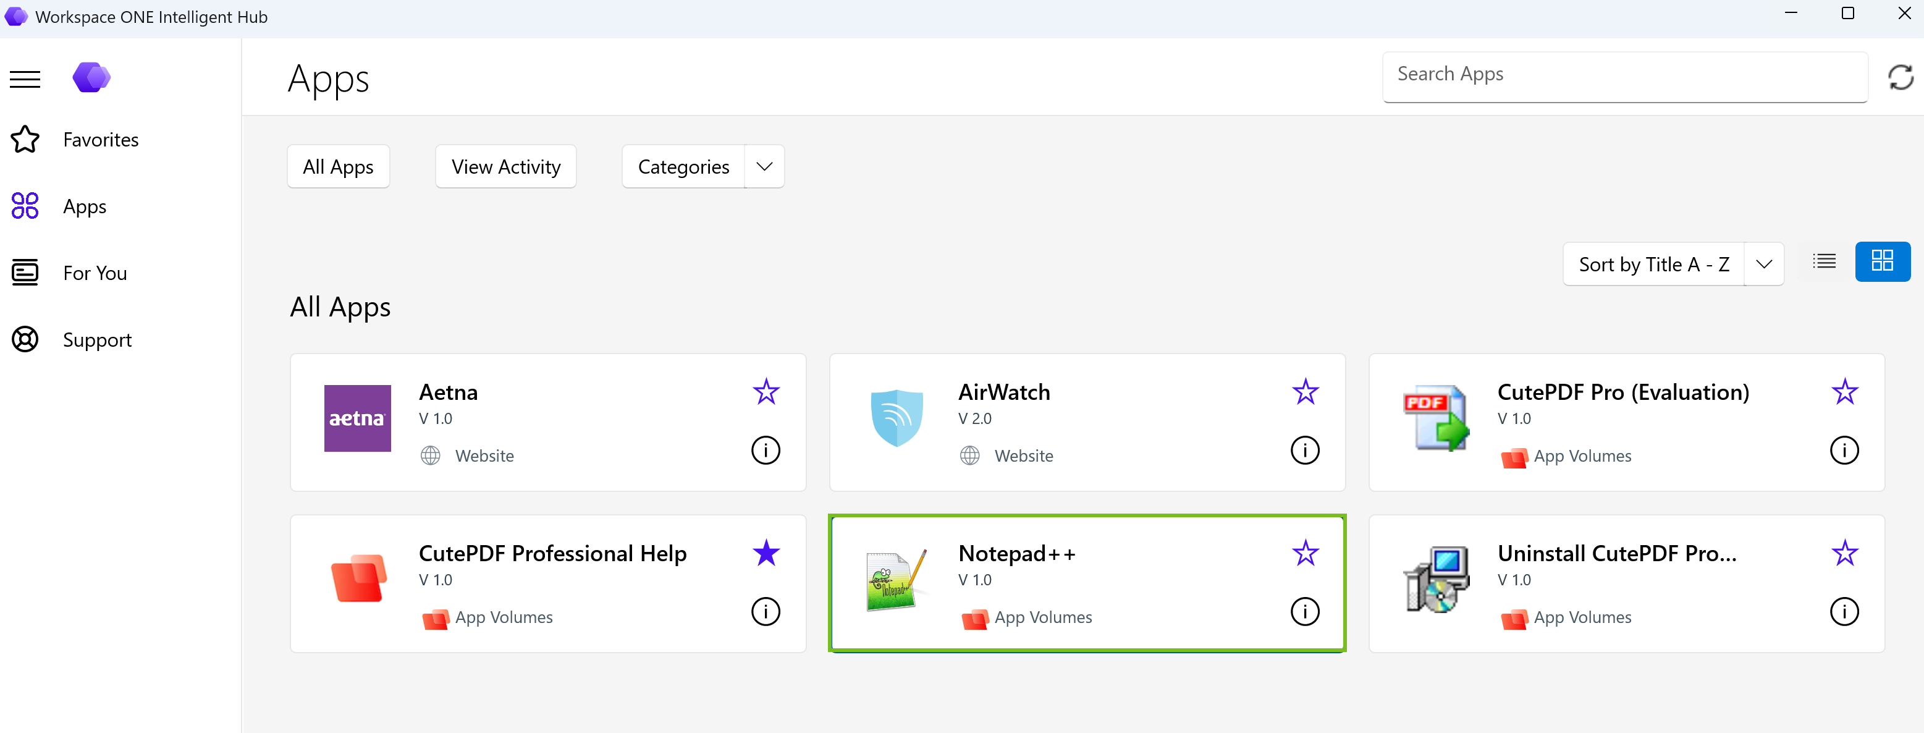Click the globe icon under AirWatch
The width and height of the screenshot is (1924, 733).
[x=969, y=455]
